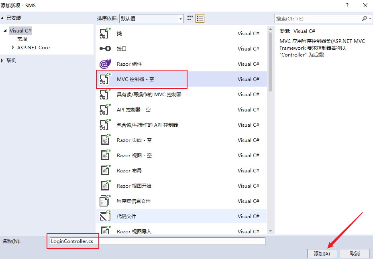The width and height of the screenshot is (373, 259).
Task: Click the 包含读/写操作的 API 控制器 icon
Action: [105, 125]
